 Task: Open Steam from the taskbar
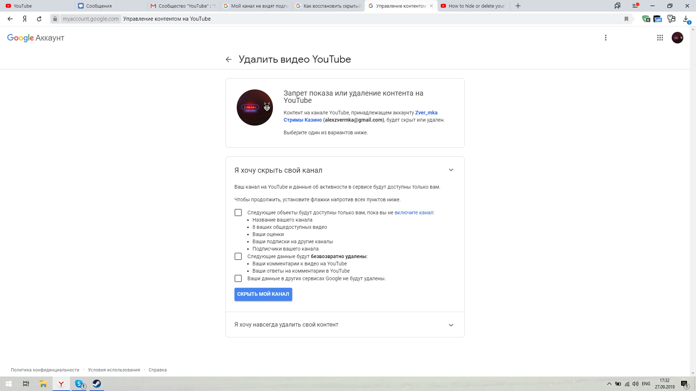(x=97, y=384)
